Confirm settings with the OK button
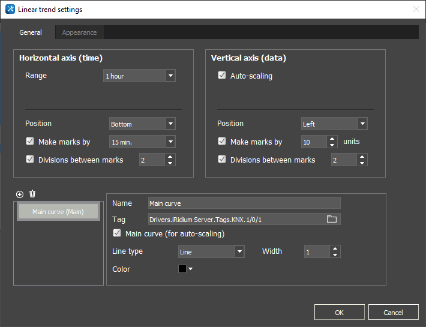Image resolution: width=426 pixels, height=327 pixels. click(339, 312)
